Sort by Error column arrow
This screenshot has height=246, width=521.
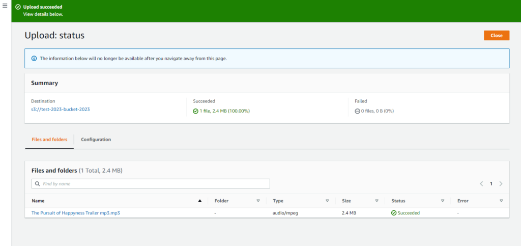click(501, 201)
